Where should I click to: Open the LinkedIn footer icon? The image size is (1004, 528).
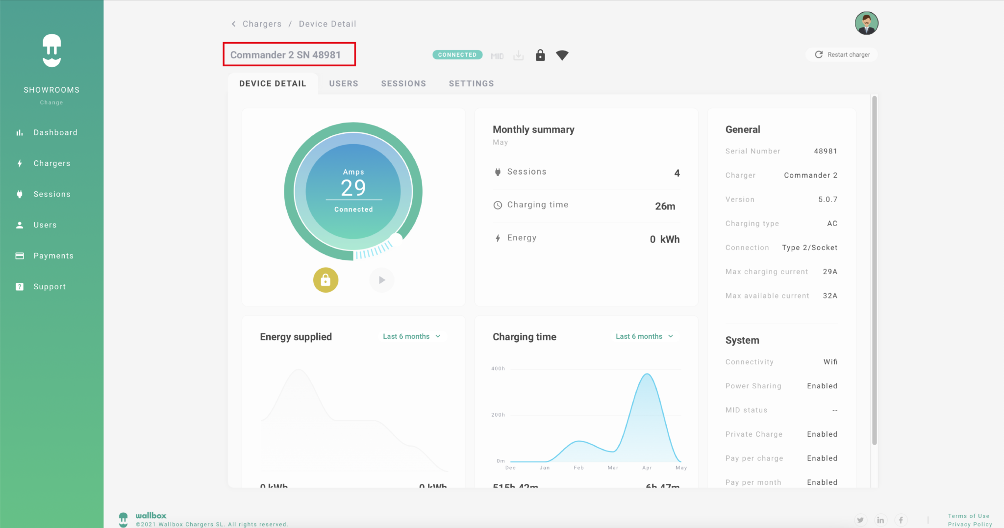(880, 520)
